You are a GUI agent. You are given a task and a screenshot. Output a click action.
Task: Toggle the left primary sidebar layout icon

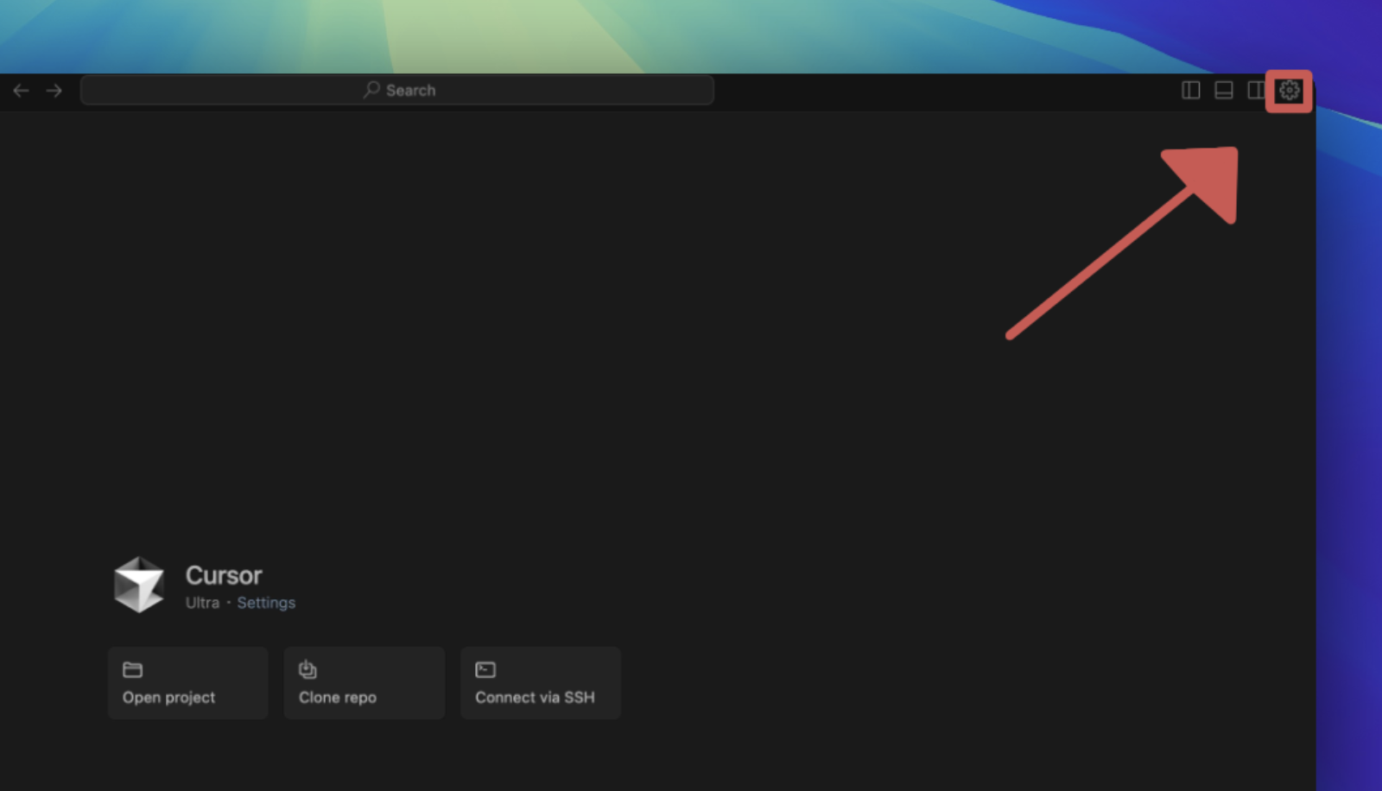[1190, 90]
